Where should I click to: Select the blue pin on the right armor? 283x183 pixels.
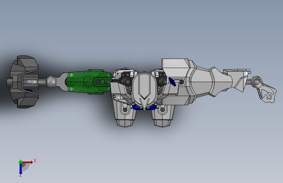tap(172, 82)
